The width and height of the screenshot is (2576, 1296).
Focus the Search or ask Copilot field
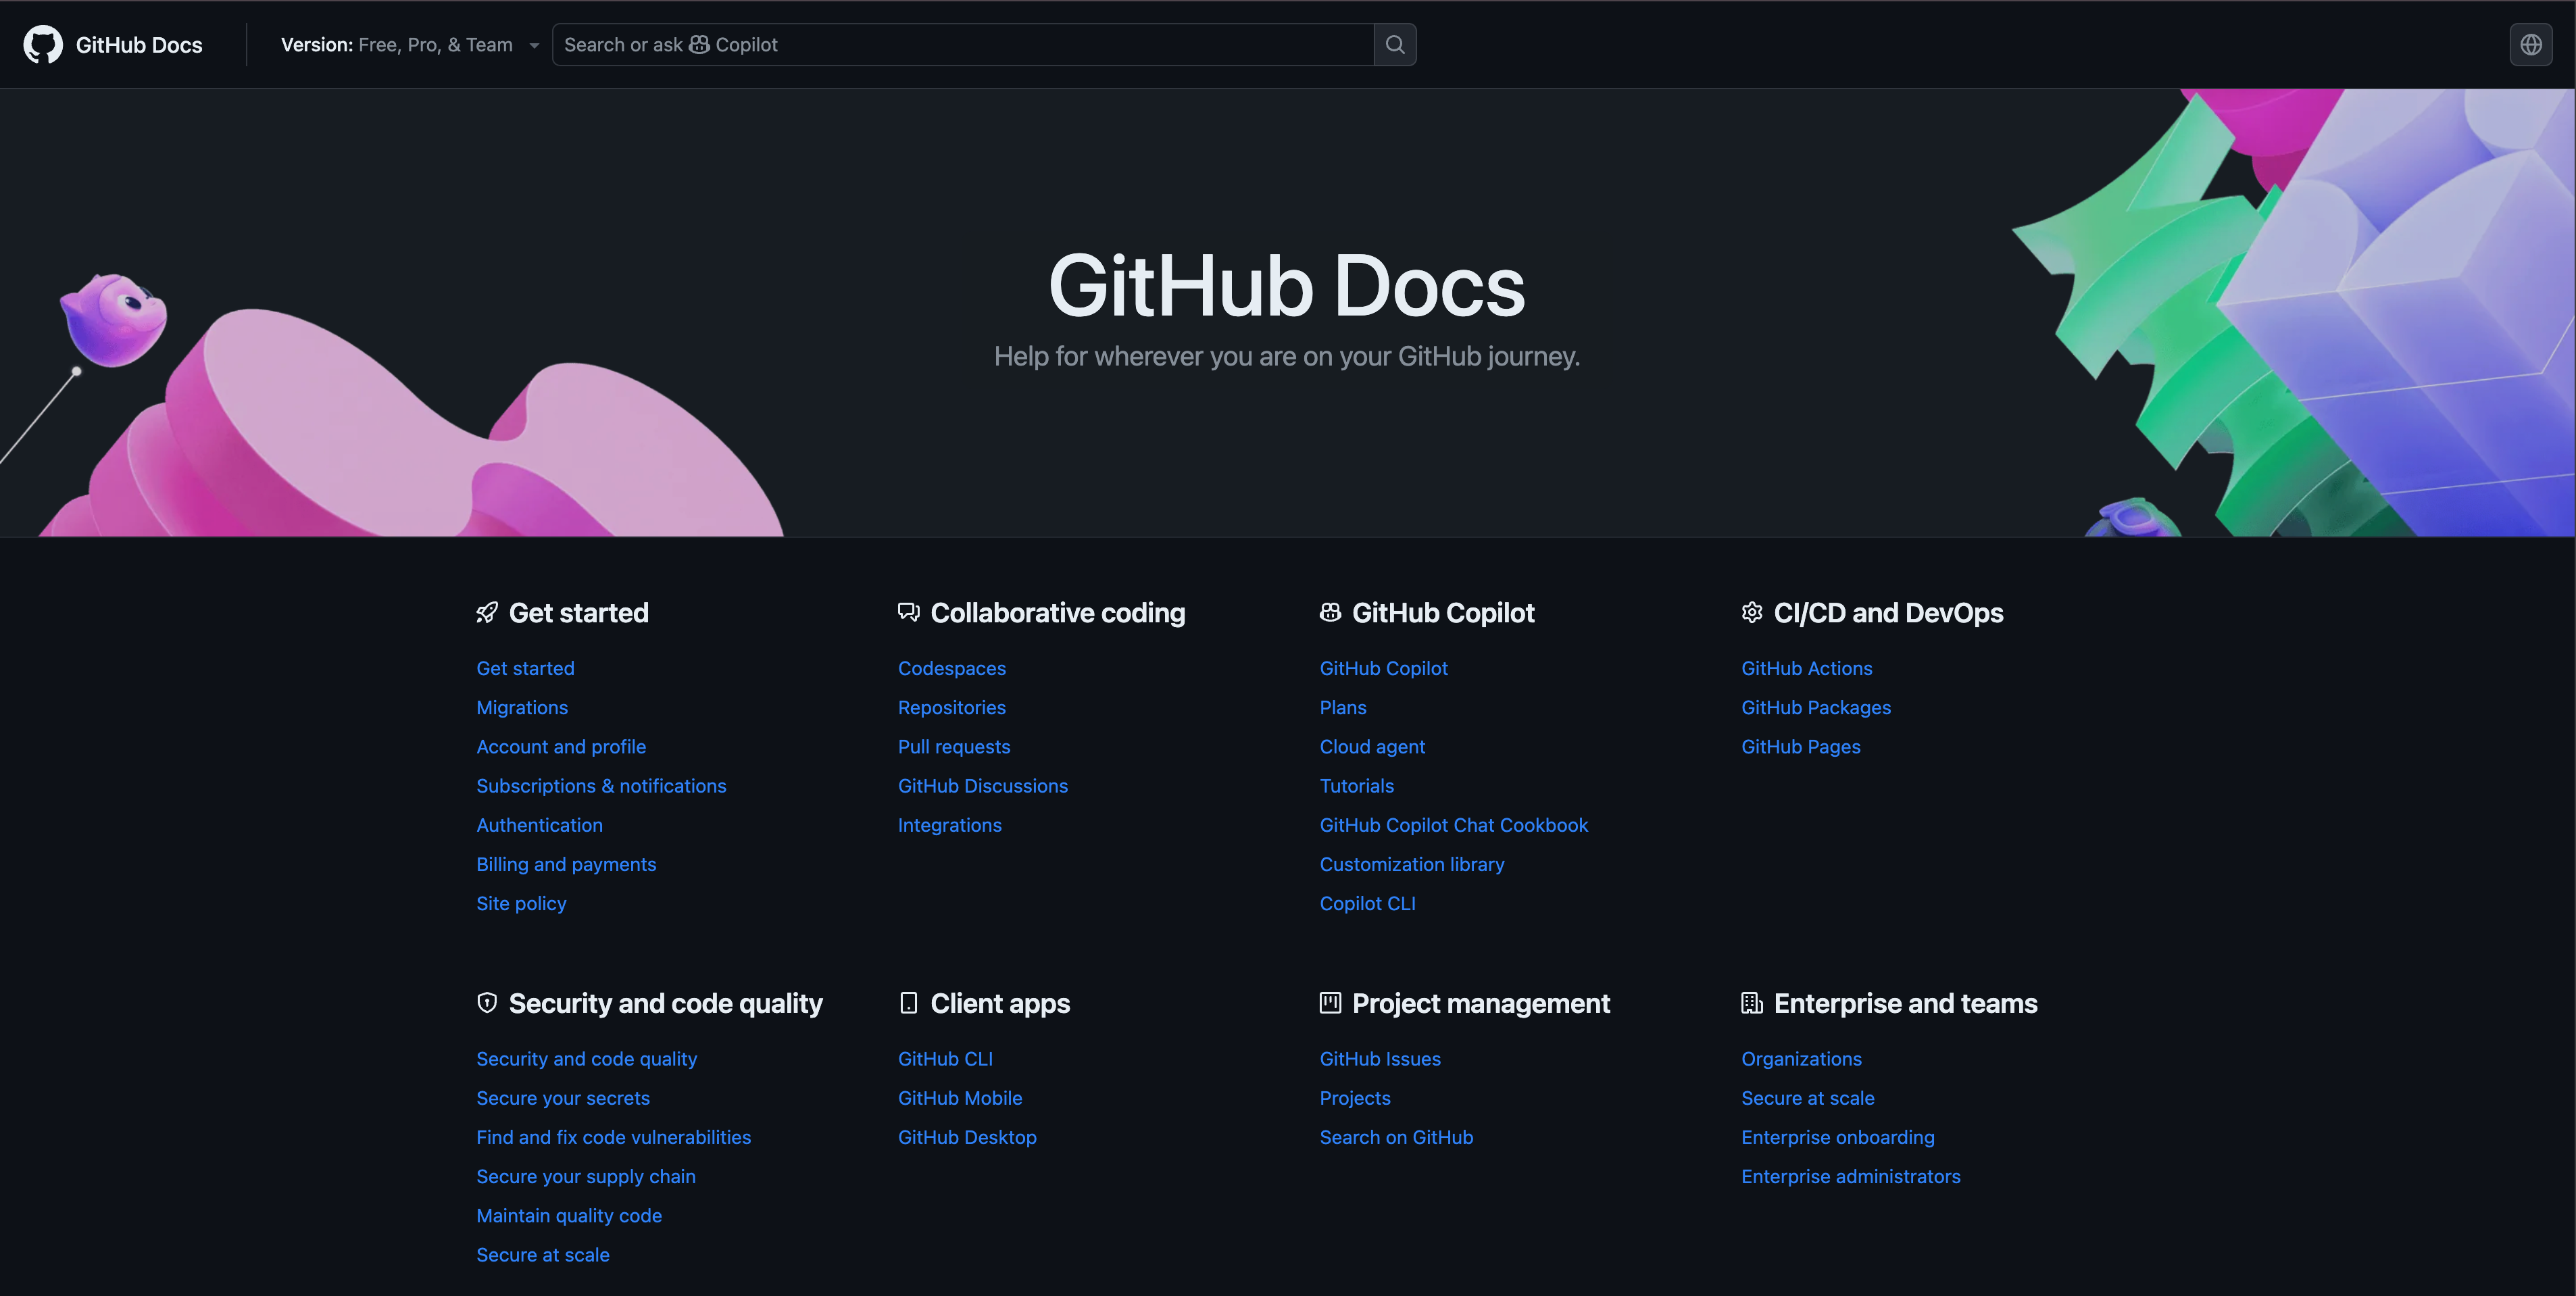pyautogui.click(x=963, y=45)
